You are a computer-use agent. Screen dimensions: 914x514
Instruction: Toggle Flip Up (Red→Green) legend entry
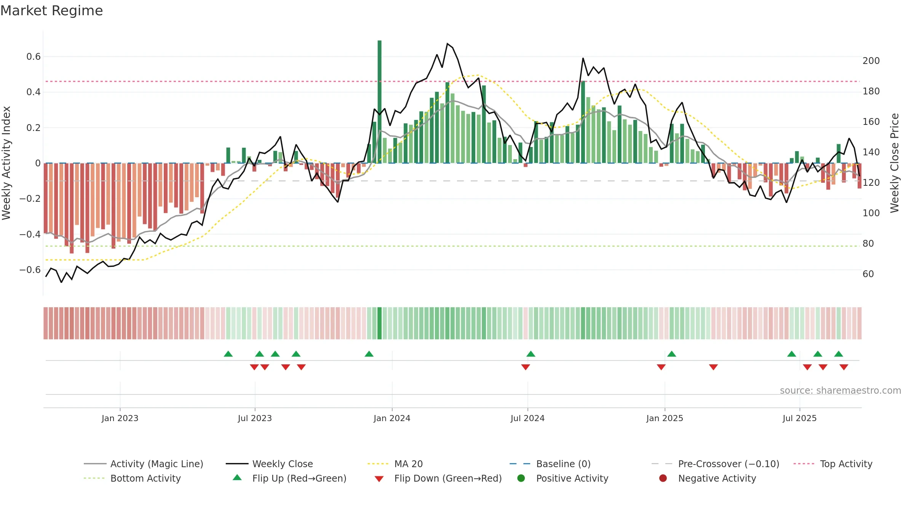click(x=289, y=478)
